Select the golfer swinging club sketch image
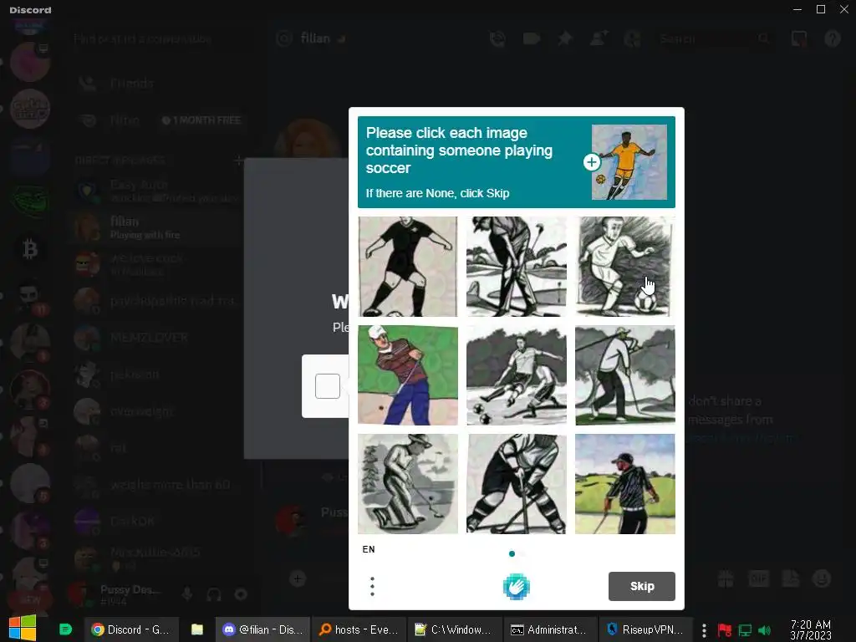The image size is (856, 642). pos(517,267)
